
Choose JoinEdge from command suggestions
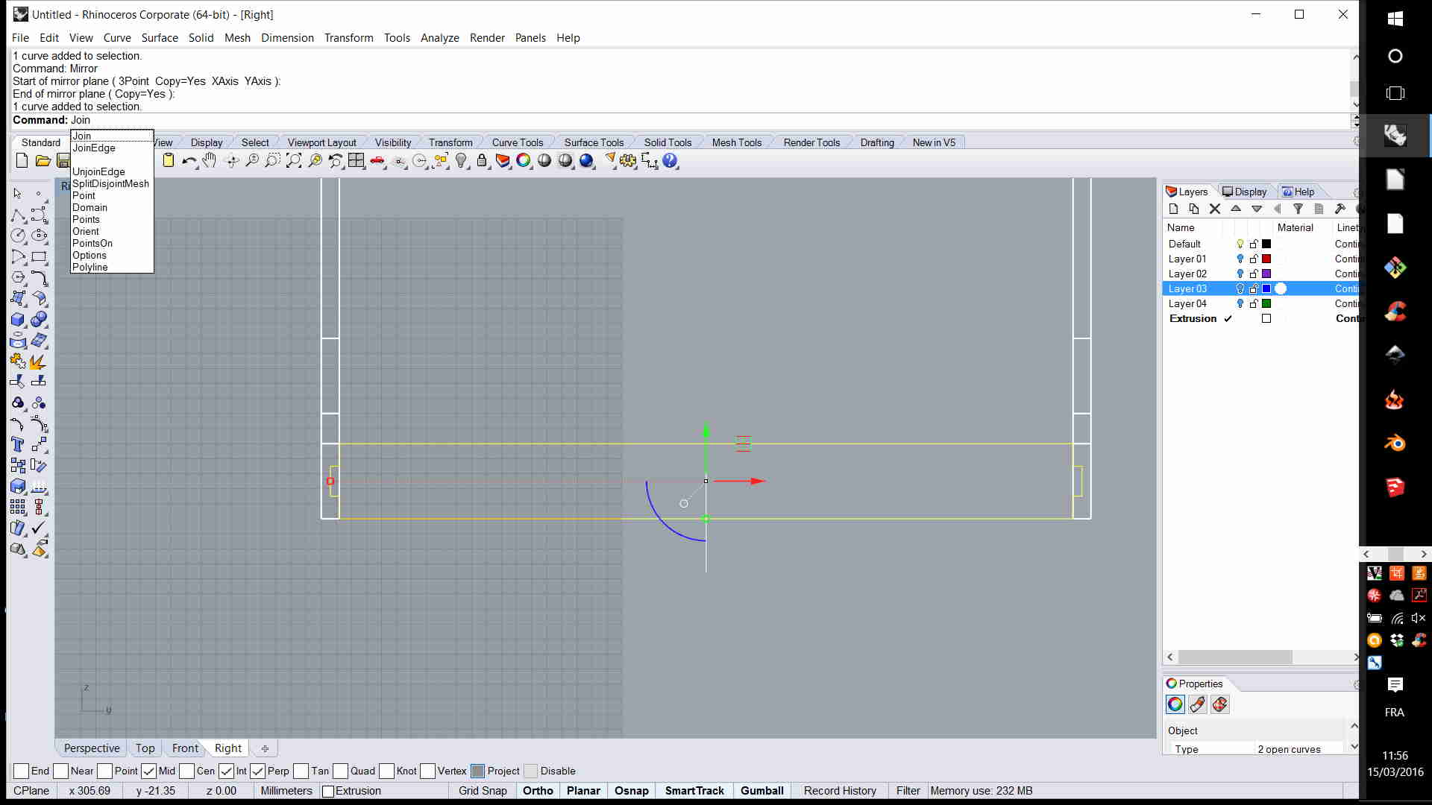pyautogui.click(x=94, y=148)
